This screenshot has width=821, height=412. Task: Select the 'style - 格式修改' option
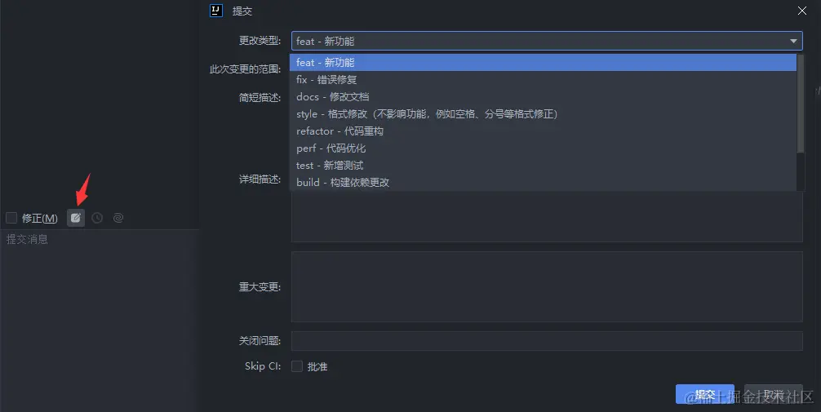(543, 113)
